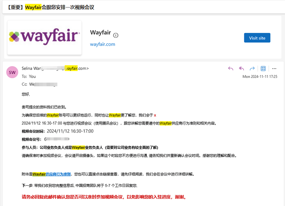Viewport: 285px width, 206px height.
Task: Click the Reply arrow icon
Action: point(231,69)
